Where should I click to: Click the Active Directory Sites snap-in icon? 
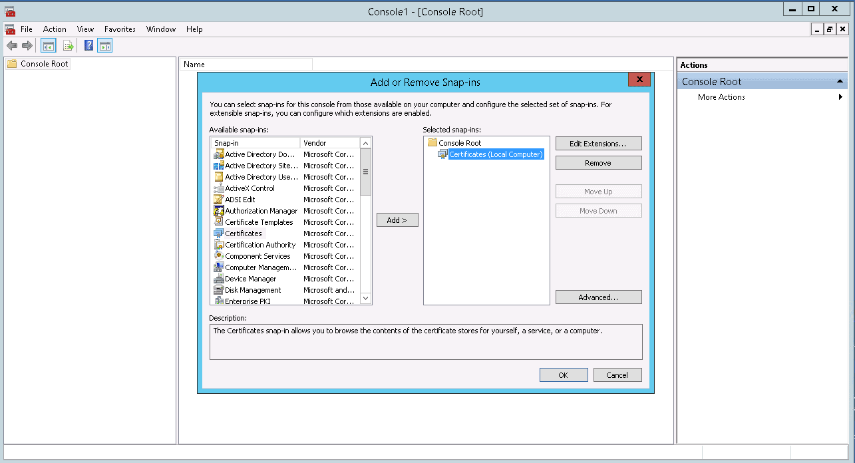click(219, 166)
